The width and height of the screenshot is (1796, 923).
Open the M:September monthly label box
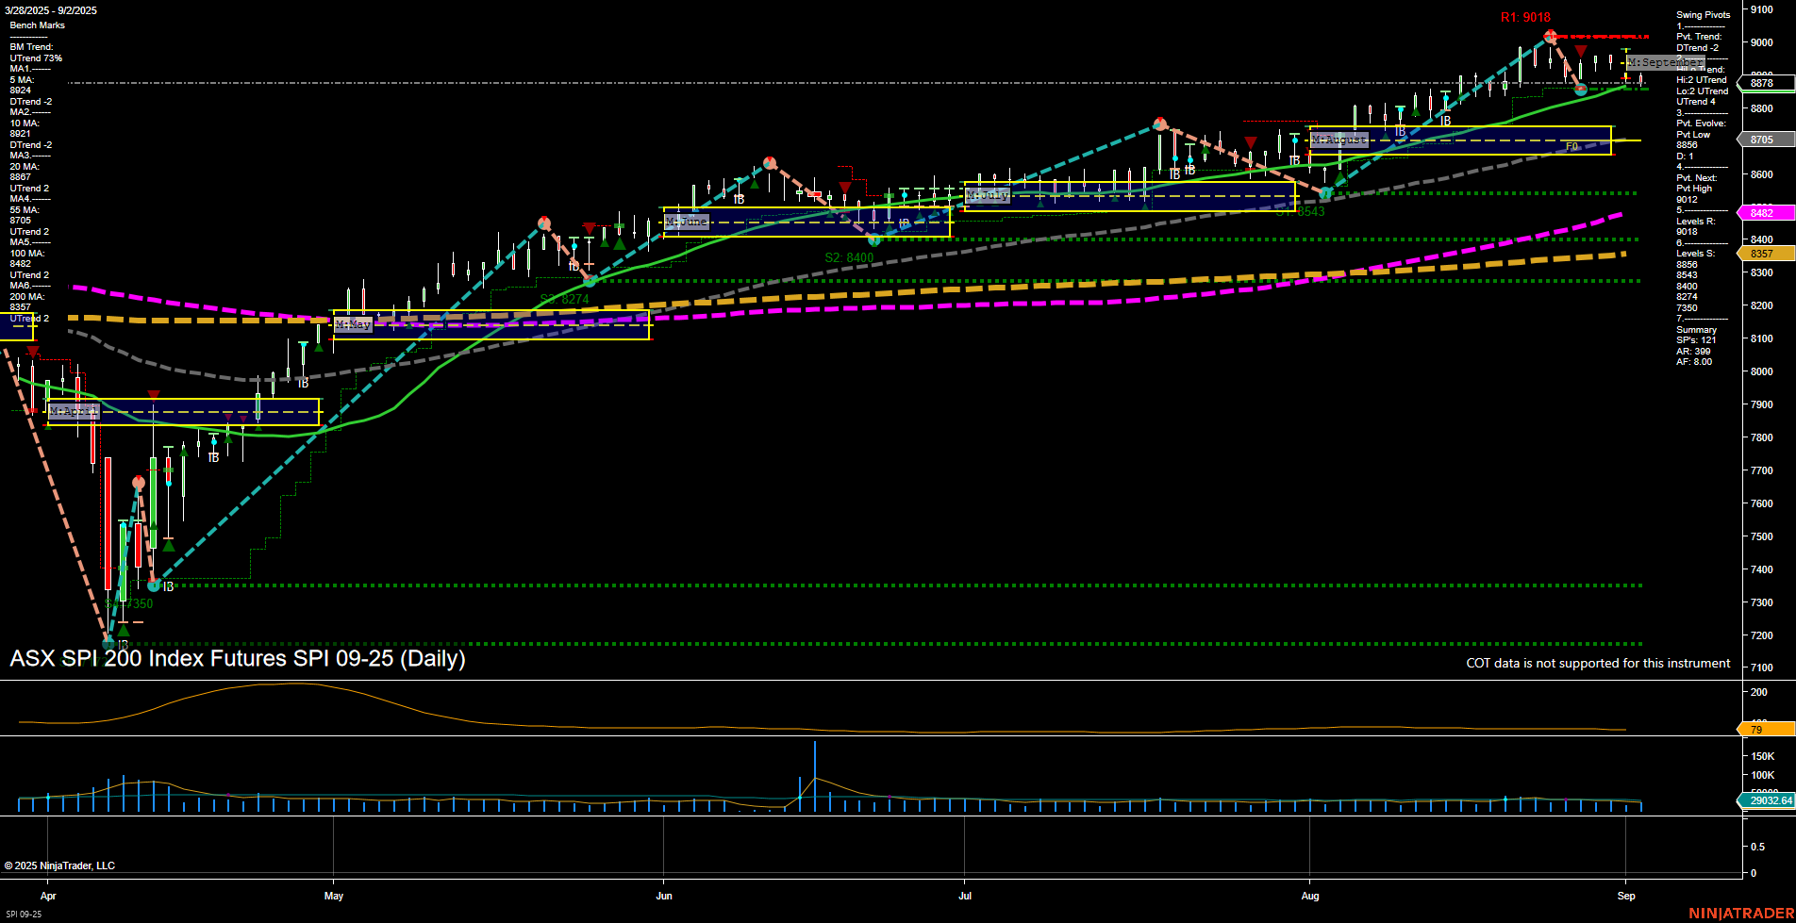1668,63
